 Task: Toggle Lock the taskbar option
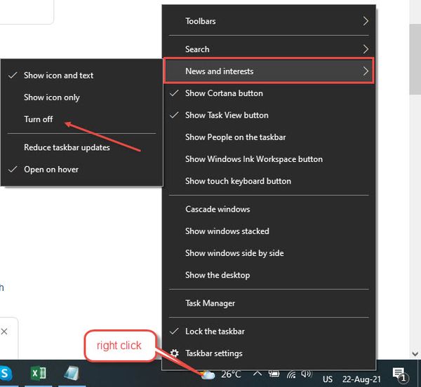[215, 331]
